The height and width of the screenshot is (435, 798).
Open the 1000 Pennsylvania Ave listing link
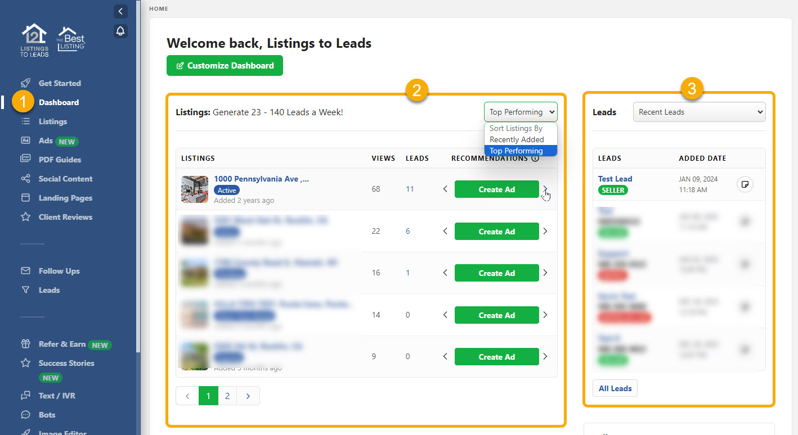point(261,179)
